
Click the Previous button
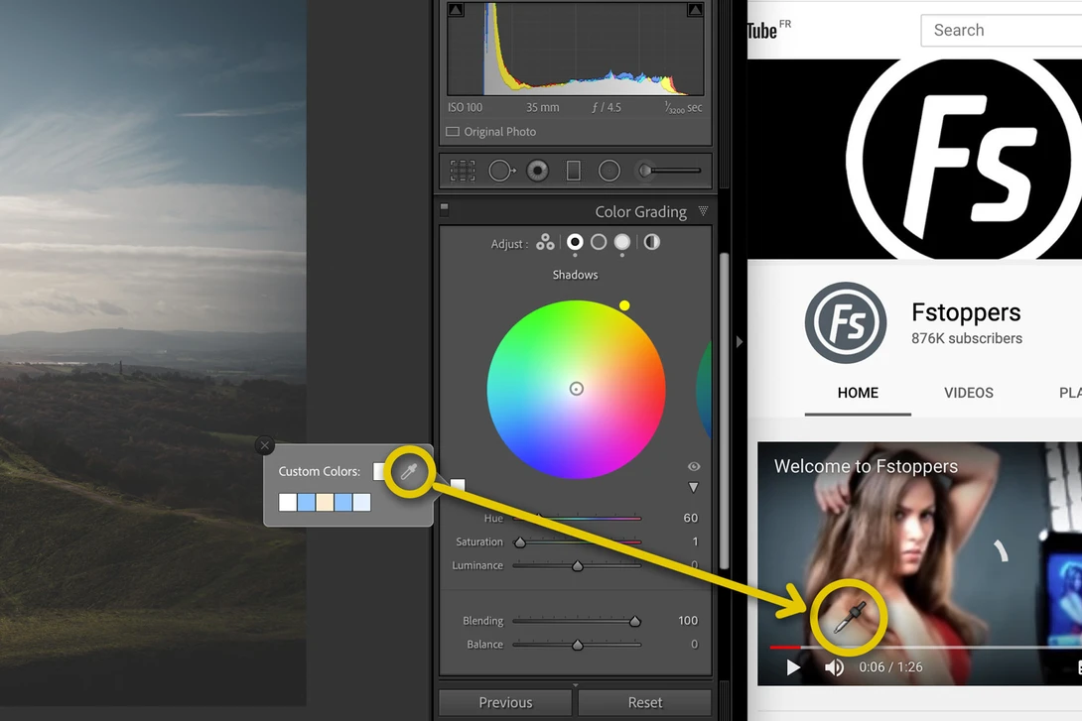click(505, 702)
